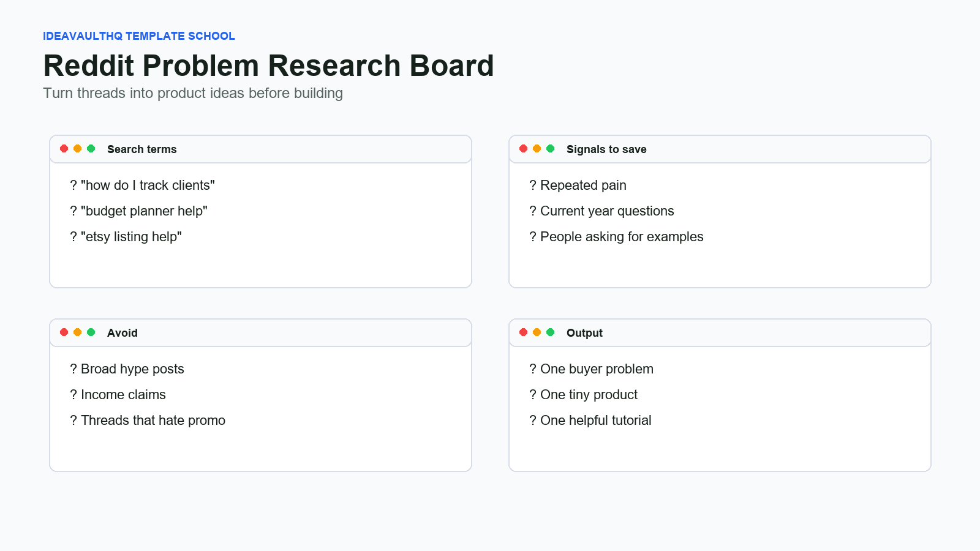The width and height of the screenshot is (980, 551).
Task: Click green dot on Search terms card
Action: [91, 149]
